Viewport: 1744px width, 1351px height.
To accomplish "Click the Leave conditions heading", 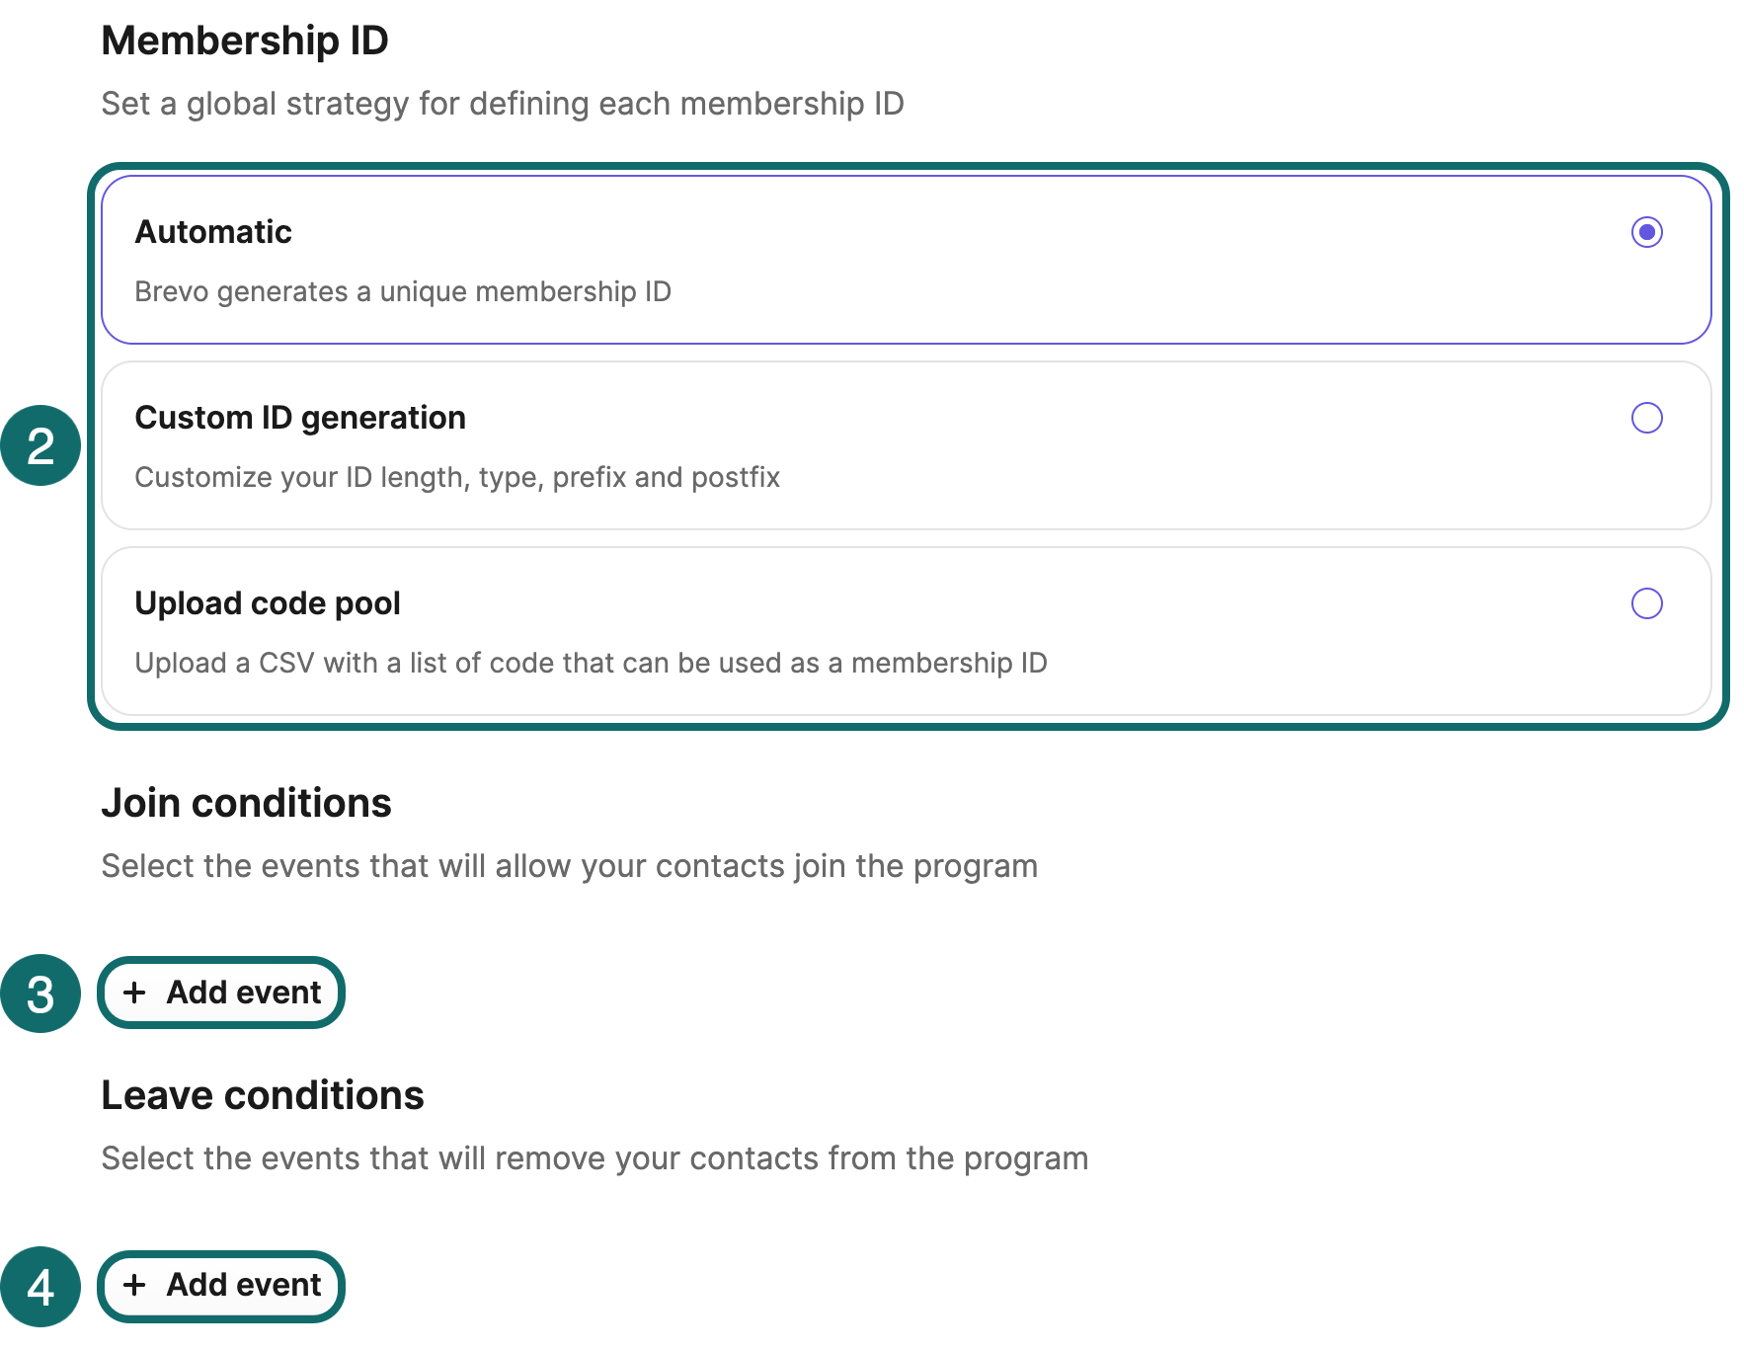I will click(263, 1096).
